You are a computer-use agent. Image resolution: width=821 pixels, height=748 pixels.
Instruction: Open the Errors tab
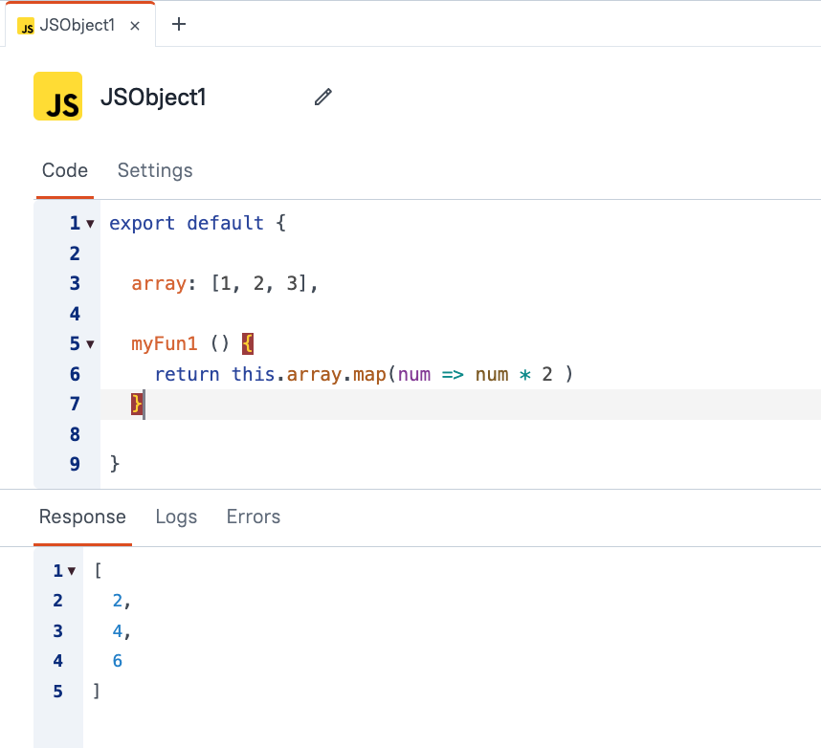pos(254,517)
